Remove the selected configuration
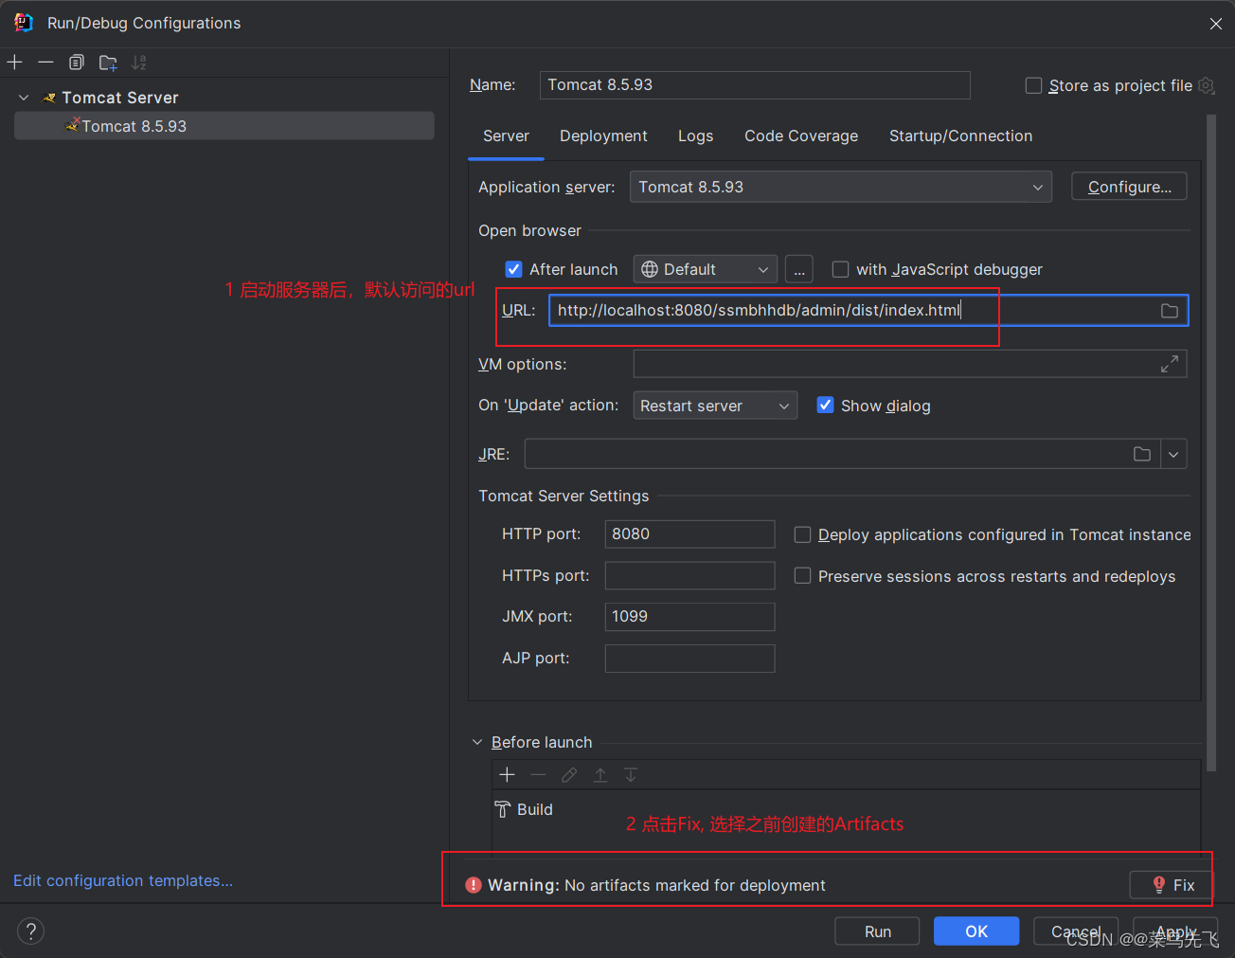Image resolution: width=1235 pixels, height=958 pixels. 45,63
